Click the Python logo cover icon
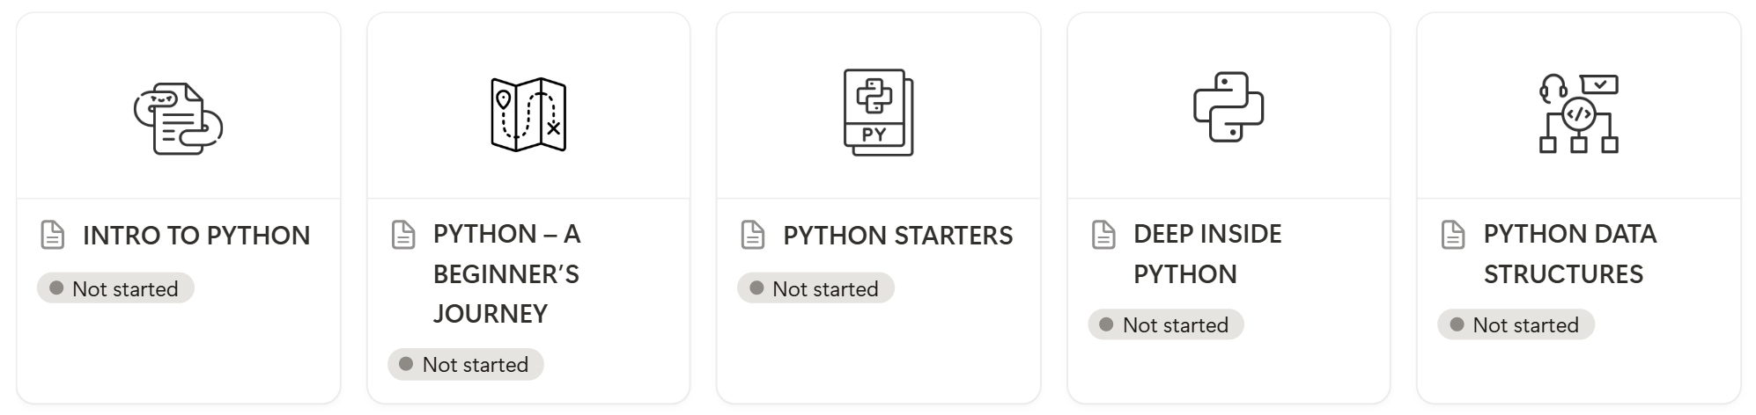The height and width of the screenshot is (415, 1756). point(1228,106)
